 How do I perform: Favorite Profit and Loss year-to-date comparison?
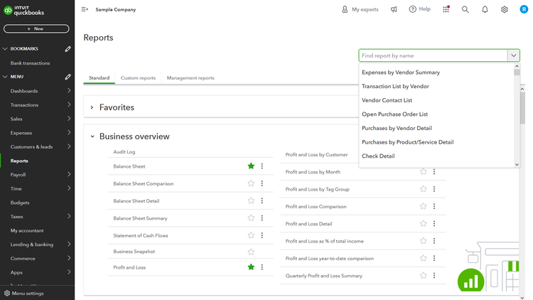424,258
